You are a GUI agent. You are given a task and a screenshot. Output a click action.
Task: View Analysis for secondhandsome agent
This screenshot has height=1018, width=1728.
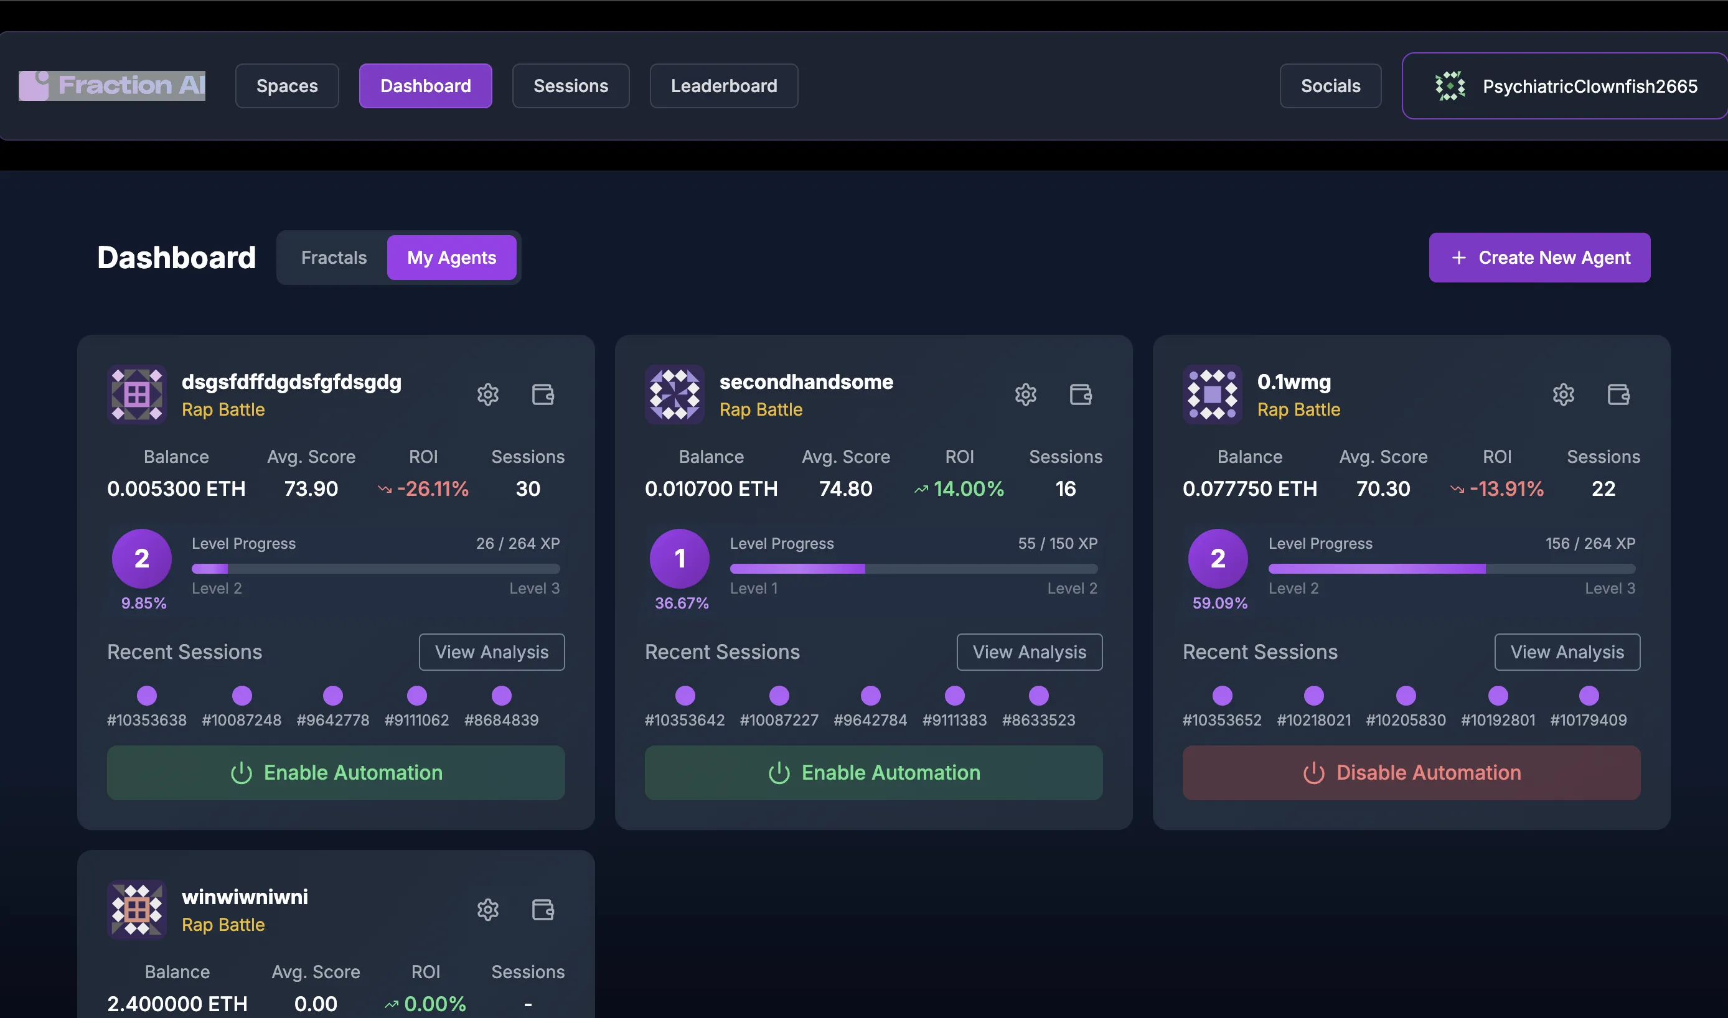(x=1029, y=651)
